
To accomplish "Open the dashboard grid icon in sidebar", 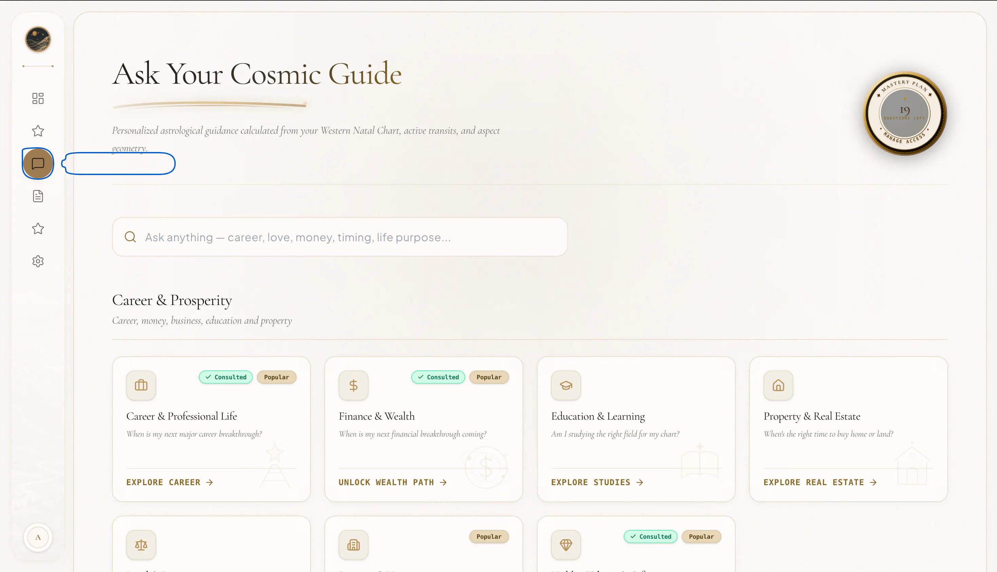I will click(38, 98).
